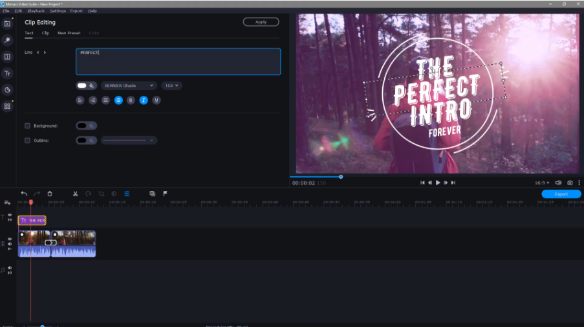Enable the Background checkbox
The image size is (584, 327).
[27, 126]
